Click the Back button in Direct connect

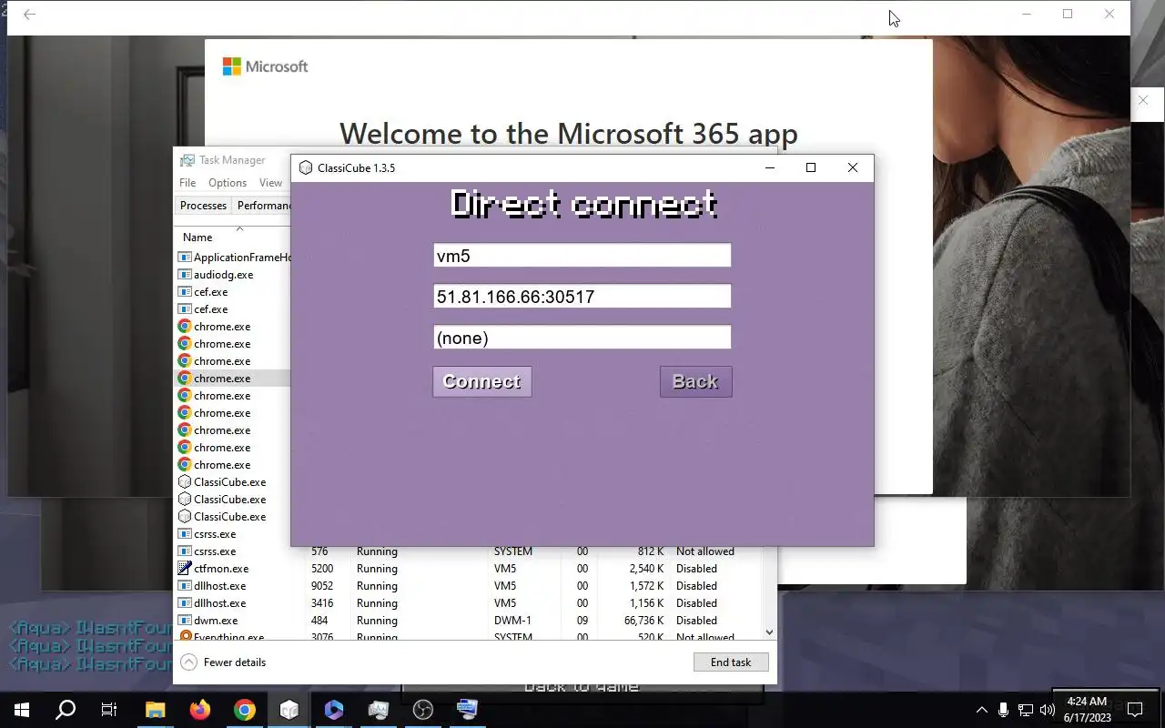(x=695, y=381)
